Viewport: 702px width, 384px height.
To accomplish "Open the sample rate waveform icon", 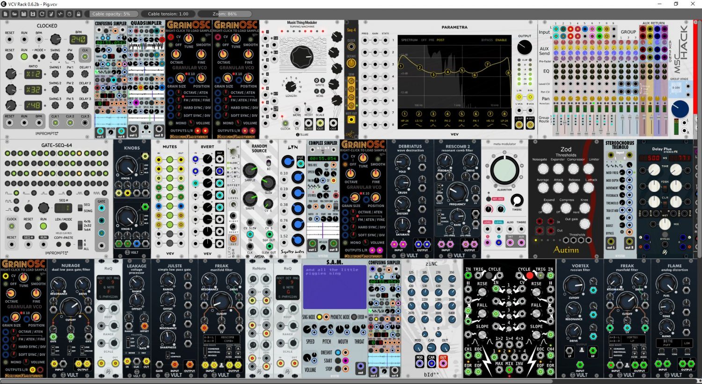I will click(60, 14).
